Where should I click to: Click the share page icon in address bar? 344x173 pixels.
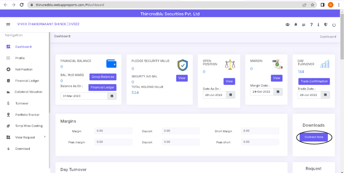(x=304, y=5)
